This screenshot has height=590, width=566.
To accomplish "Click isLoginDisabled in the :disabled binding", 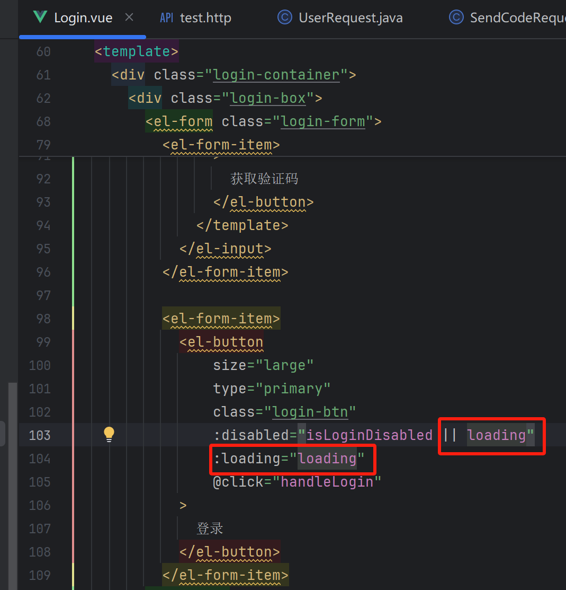I will pyautogui.click(x=370, y=435).
